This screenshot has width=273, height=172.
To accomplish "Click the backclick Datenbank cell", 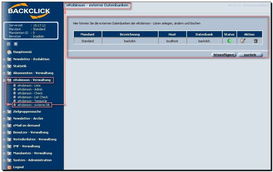I will pyautogui.click(x=204, y=41).
